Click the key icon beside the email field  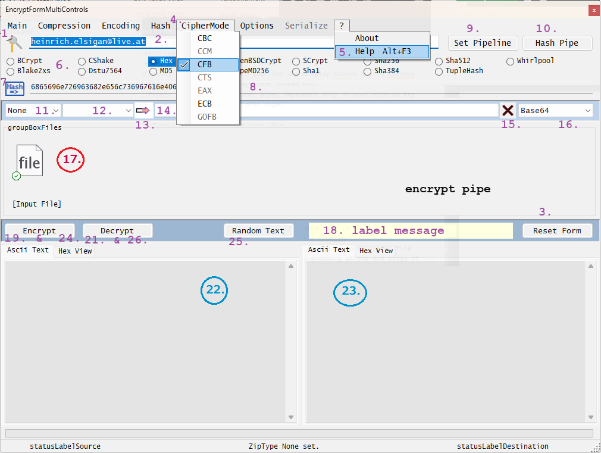click(14, 43)
